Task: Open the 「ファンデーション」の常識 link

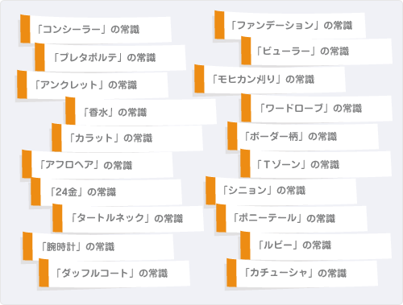Action: tap(290, 25)
